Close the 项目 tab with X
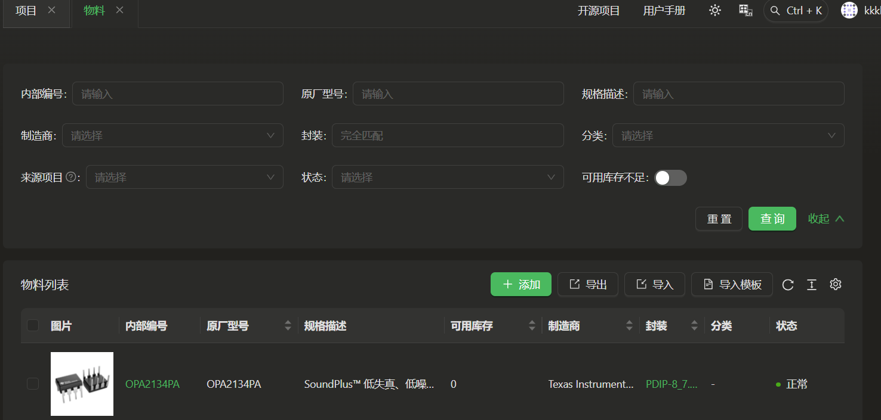This screenshot has height=420, width=881. pos(51,10)
